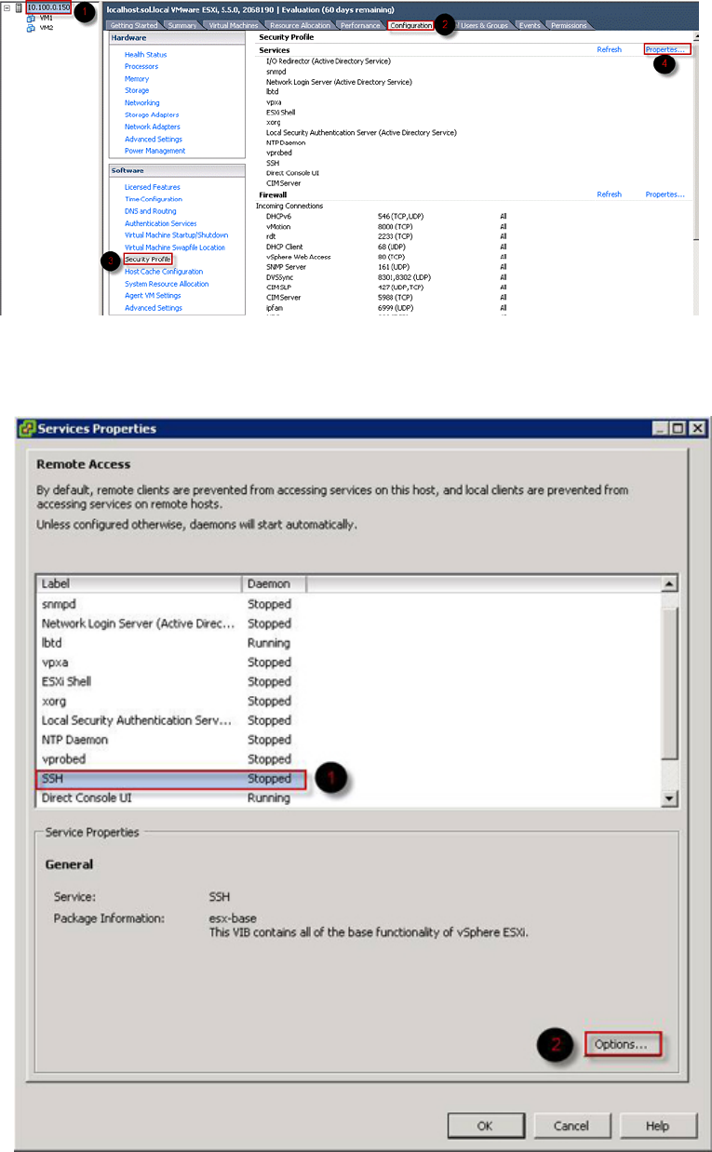The image size is (712, 1152).
Task: Open the Events tab
Action: pos(530,25)
